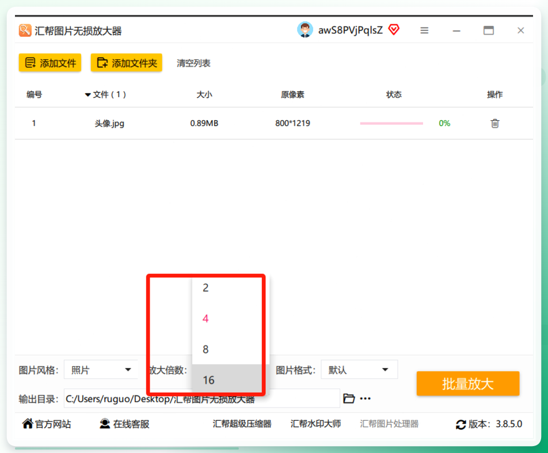Open the 图片风格 照片 dropdown

[x=101, y=370]
